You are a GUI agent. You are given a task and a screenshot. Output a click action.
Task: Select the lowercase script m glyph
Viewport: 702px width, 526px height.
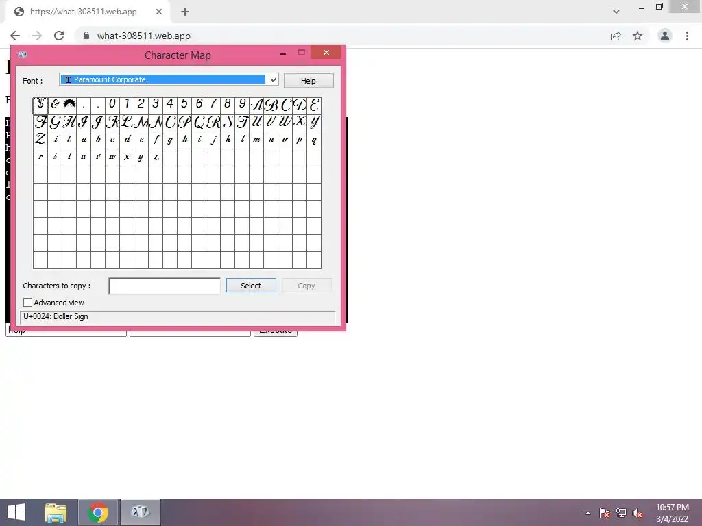click(256, 140)
